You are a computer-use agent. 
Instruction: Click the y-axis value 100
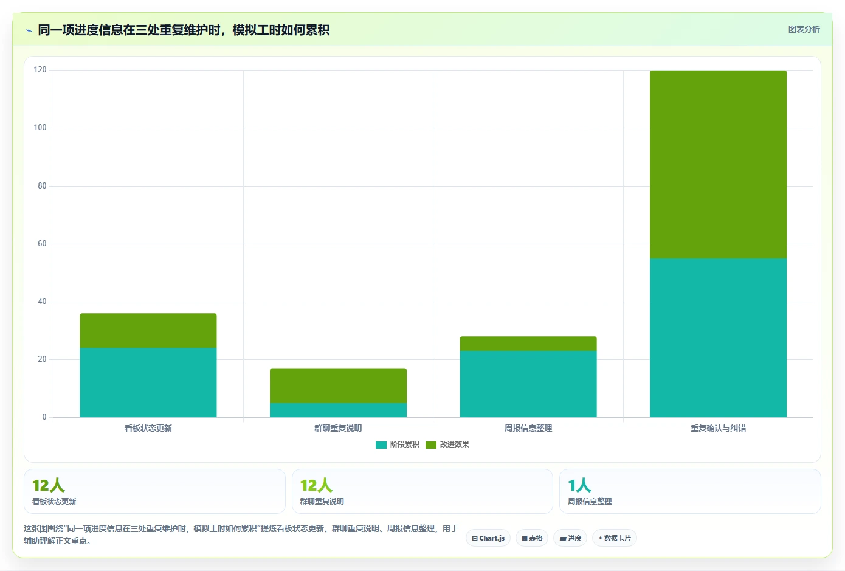40,128
